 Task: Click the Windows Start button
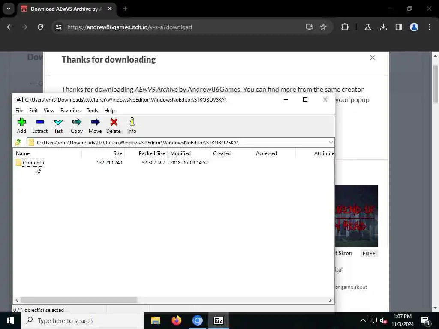(10, 320)
